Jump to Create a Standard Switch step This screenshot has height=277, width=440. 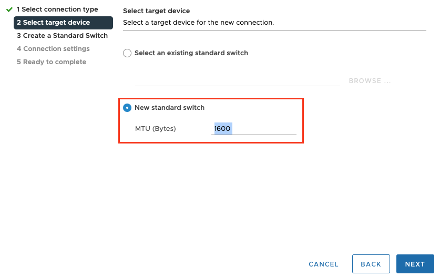(x=62, y=36)
